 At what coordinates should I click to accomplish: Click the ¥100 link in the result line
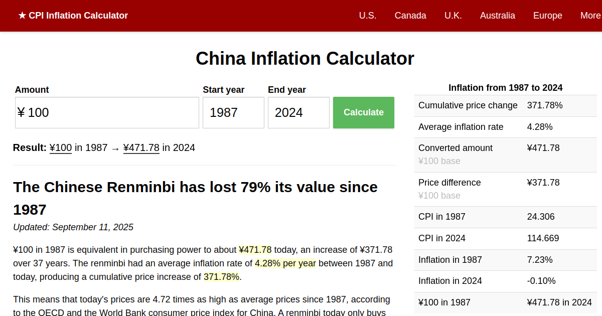pos(60,147)
